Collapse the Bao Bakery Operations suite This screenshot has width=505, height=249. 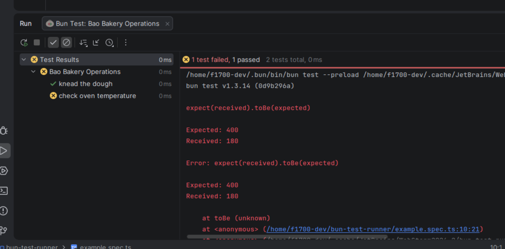pyautogui.click(x=33, y=72)
